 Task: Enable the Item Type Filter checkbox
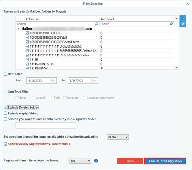tap(6, 91)
